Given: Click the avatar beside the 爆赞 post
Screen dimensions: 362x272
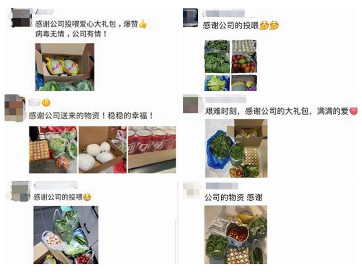Looking at the screenshot, I should click(22, 18).
